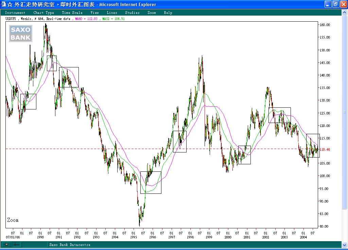Open the Studies menu
This screenshot has height=250, width=348.
coord(132,13)
